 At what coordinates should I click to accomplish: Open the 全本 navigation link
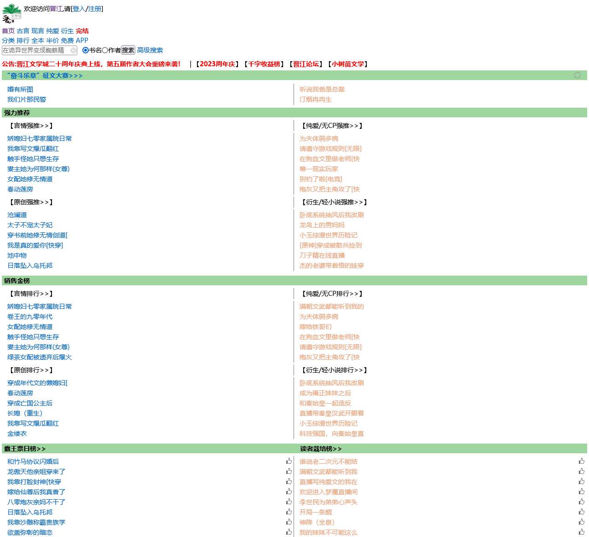click(x=38, y=40)
